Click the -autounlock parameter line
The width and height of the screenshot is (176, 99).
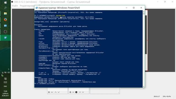tap(69, 45)
